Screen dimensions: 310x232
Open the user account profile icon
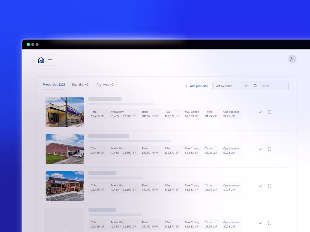(292, 59)
